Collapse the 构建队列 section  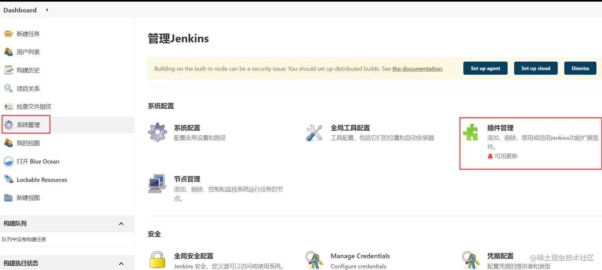121,223
